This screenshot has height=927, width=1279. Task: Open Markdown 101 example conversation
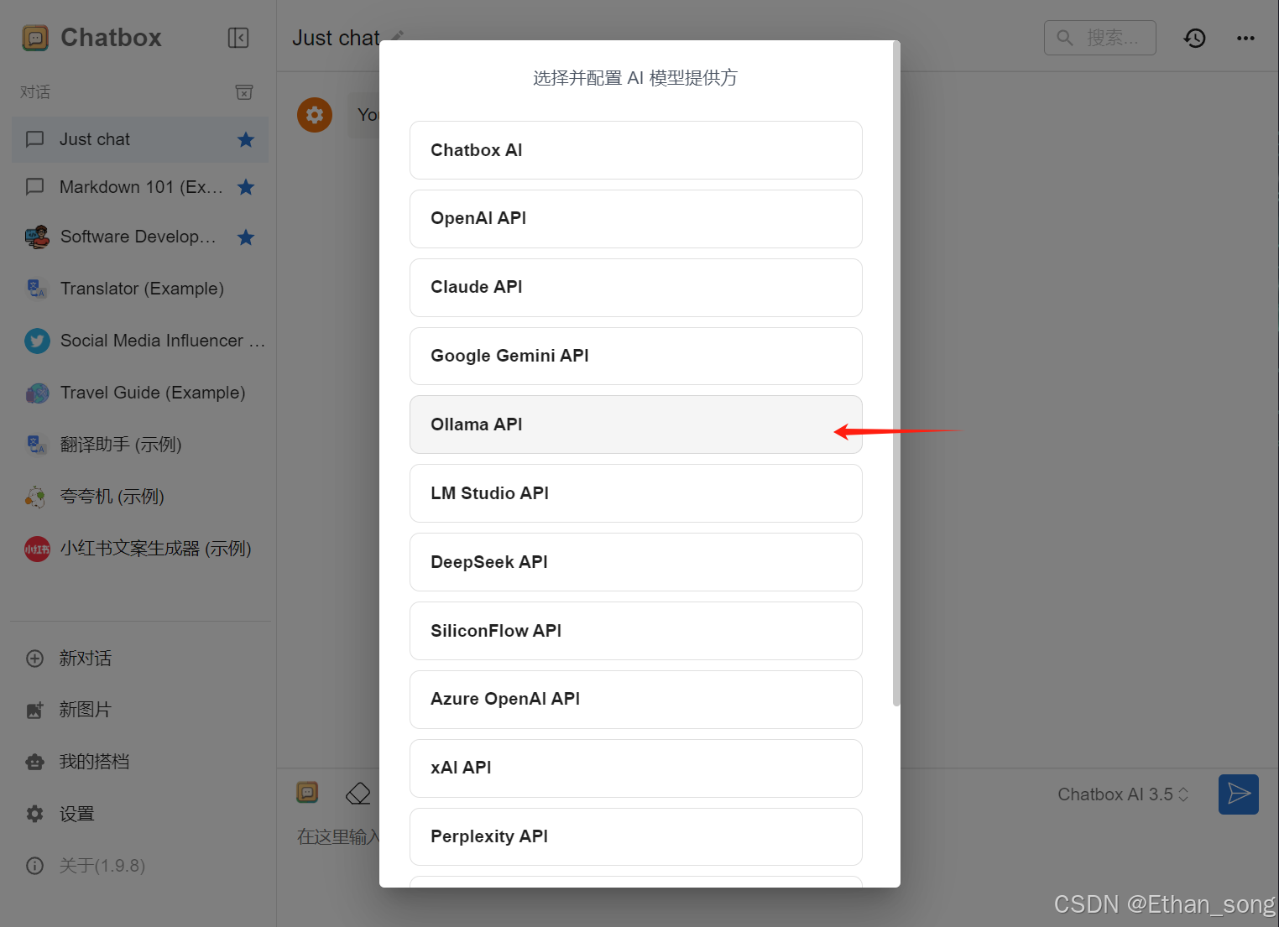(x=140, y=187)
